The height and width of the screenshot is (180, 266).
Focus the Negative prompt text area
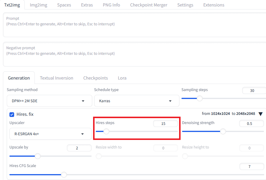click(x=135, y=54)
